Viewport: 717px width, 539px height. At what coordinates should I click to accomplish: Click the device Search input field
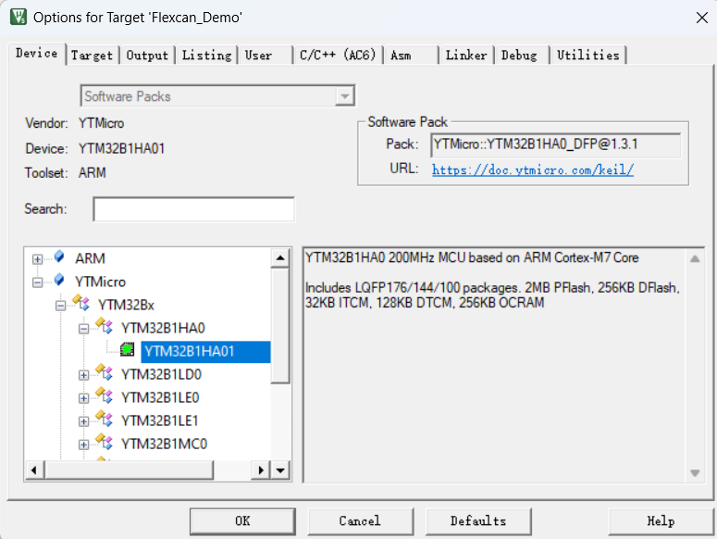194,209
